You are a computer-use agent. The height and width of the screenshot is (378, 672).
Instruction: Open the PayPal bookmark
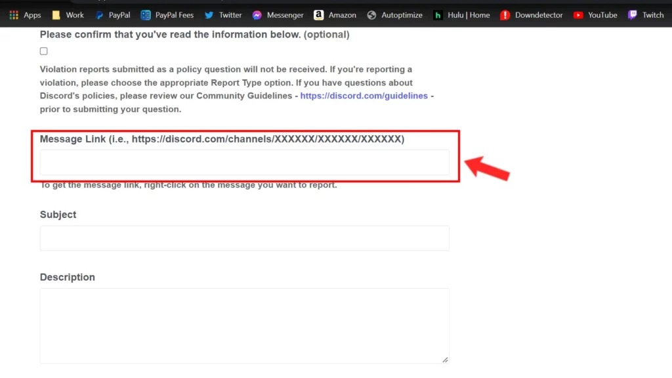[113, 15]
